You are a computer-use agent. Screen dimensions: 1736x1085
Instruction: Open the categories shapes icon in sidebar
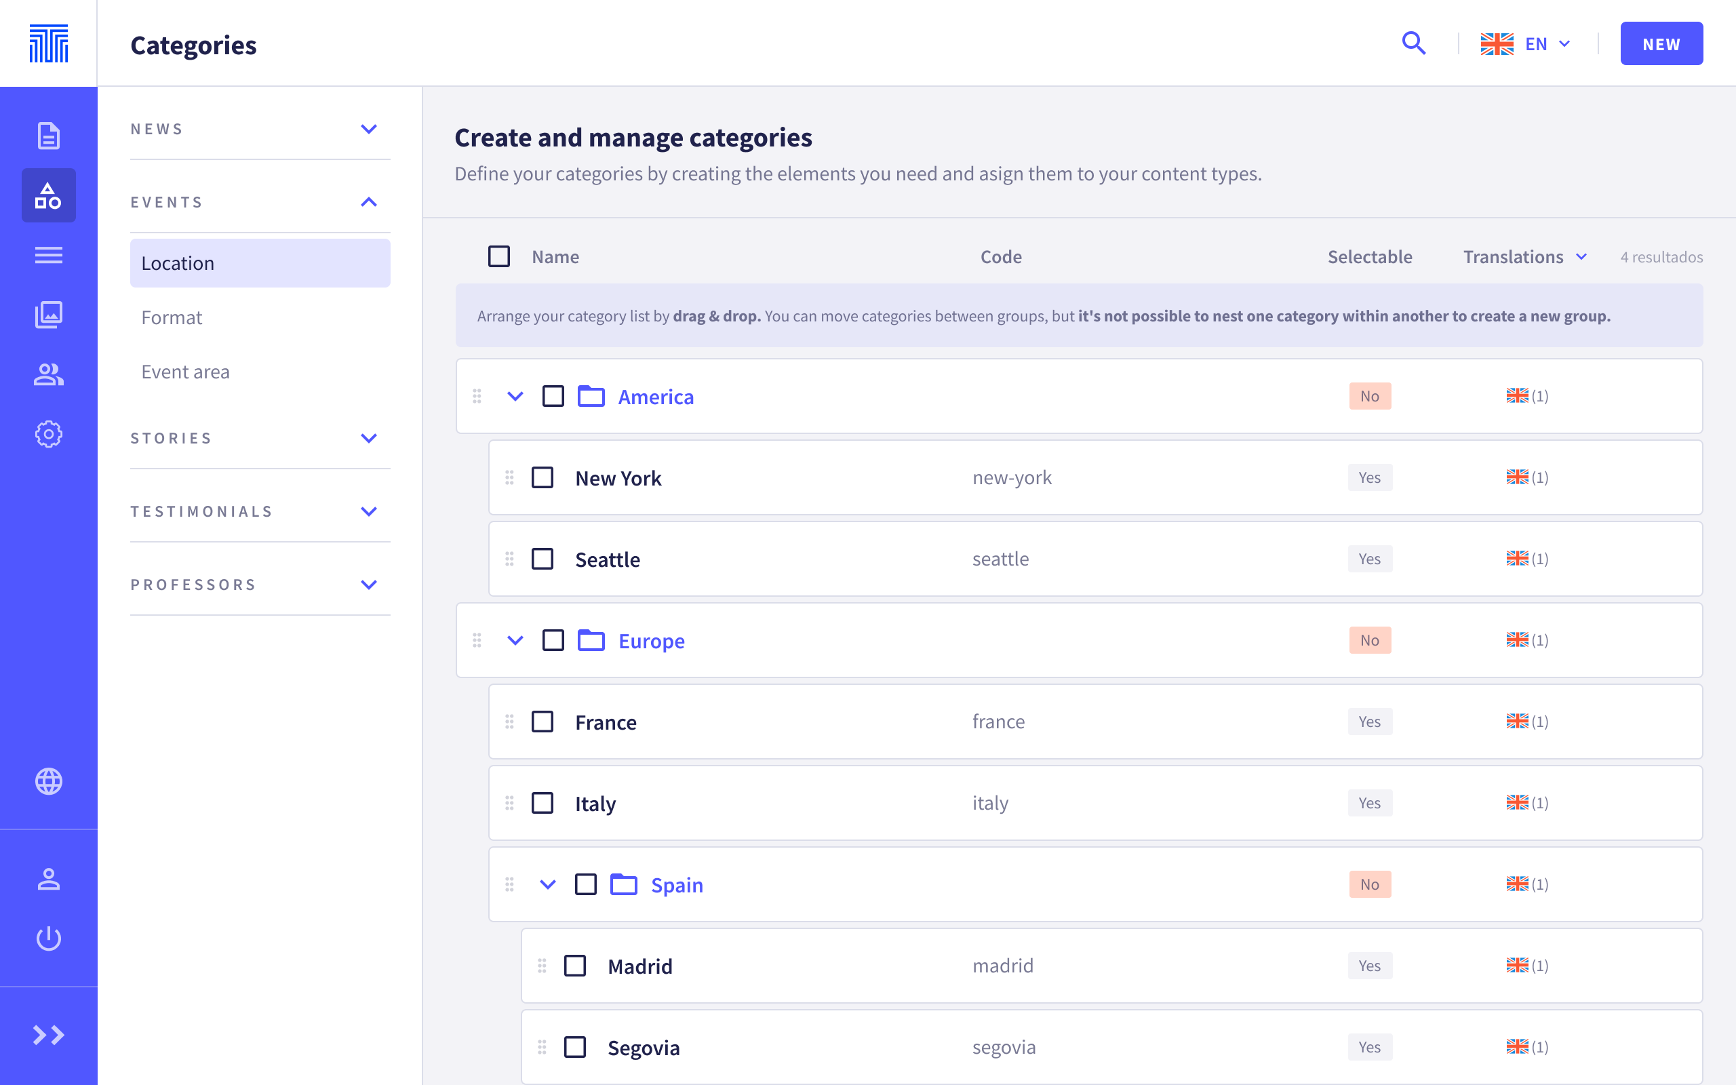pos(48,195)
